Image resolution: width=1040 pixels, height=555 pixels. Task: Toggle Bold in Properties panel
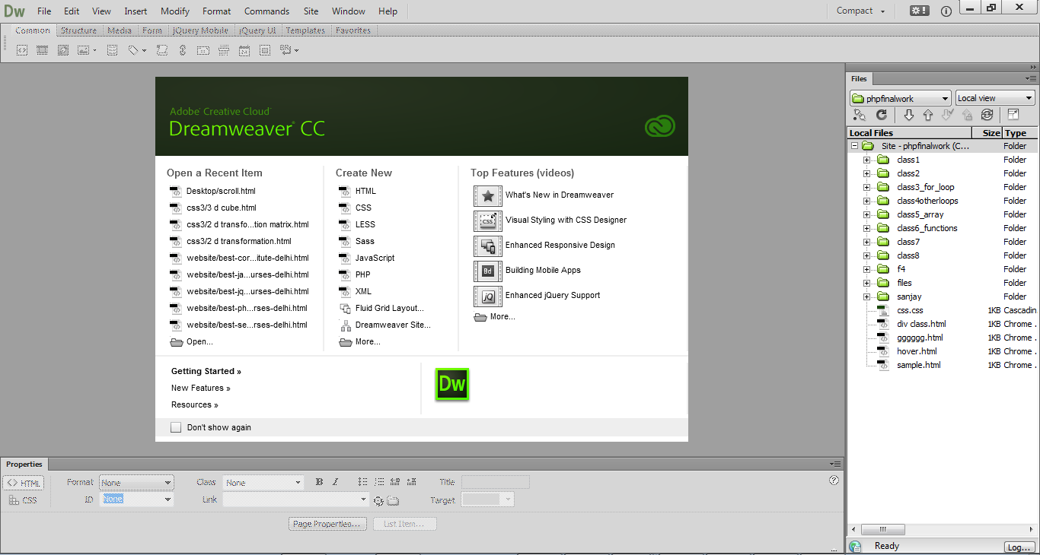coord(319,482)
